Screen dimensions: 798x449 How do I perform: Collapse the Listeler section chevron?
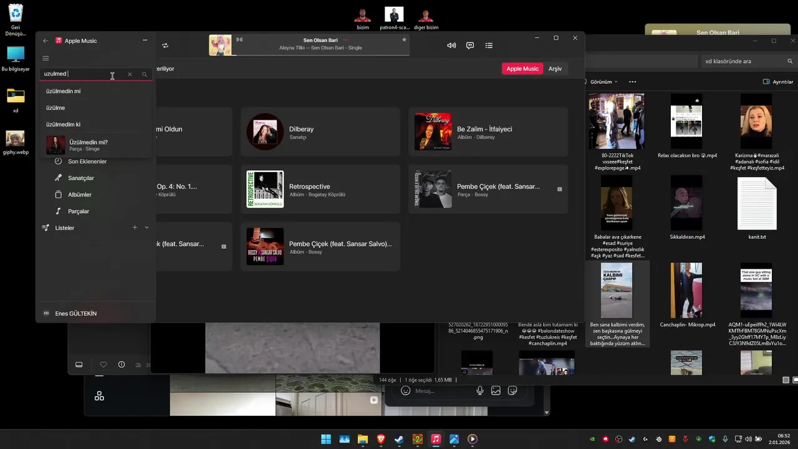click(147, 228)
